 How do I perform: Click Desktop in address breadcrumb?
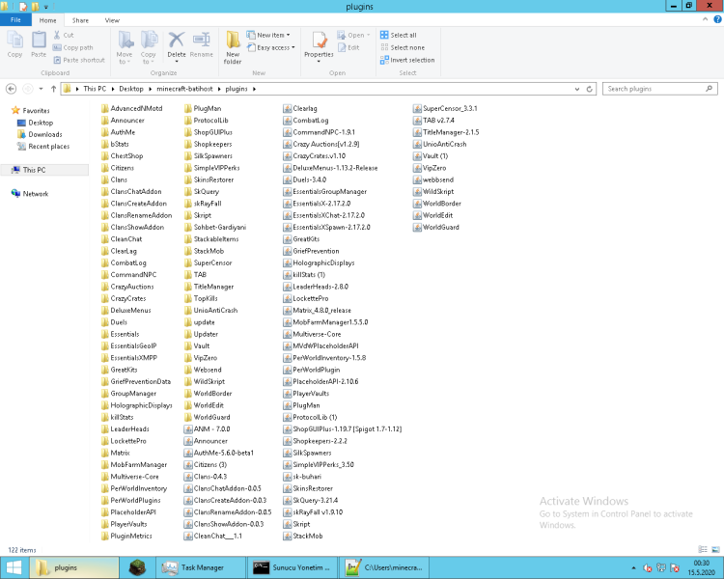coord(131,89)
